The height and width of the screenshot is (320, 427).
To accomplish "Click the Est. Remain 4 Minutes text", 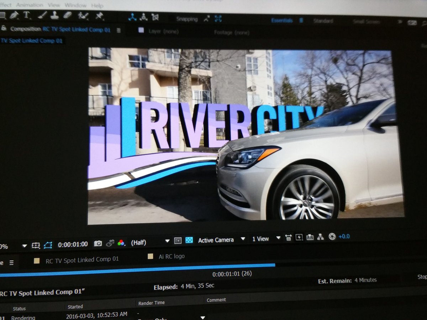I will coord(347,281).
